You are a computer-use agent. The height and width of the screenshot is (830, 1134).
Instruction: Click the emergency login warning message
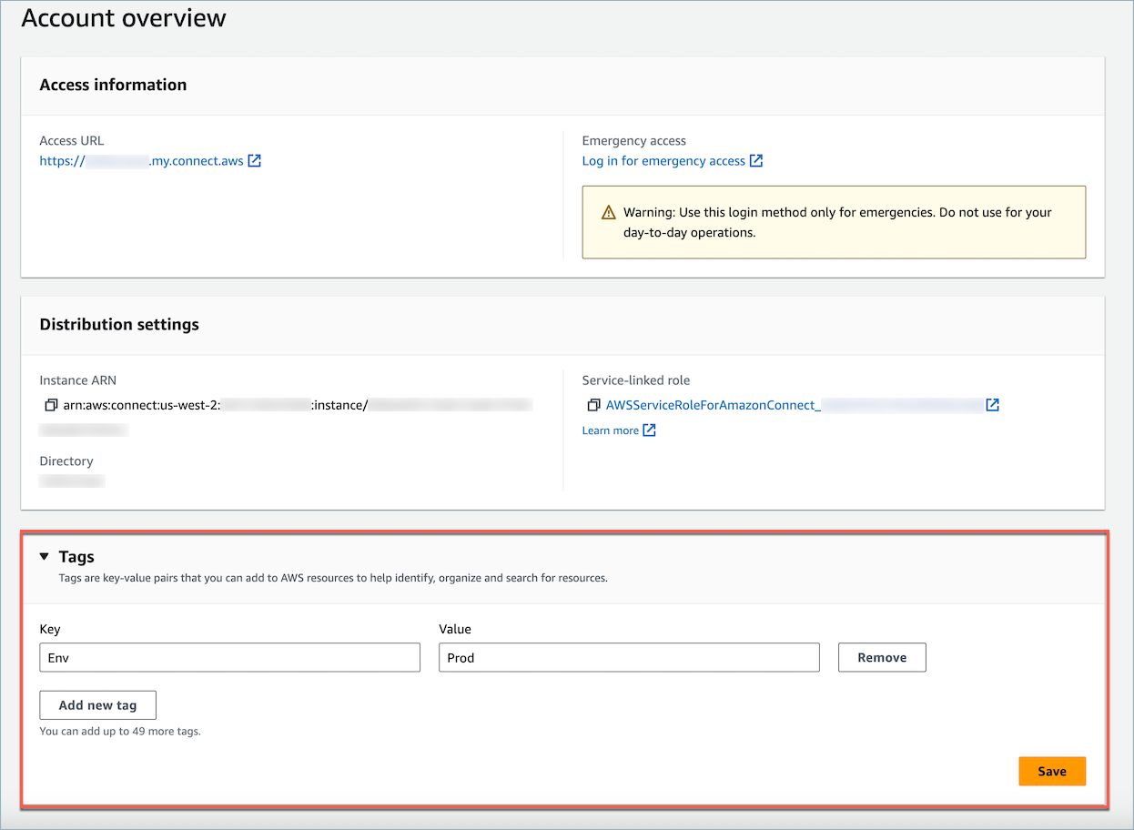point(837,222)
